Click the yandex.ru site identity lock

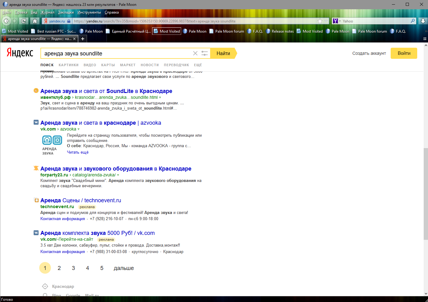[69, 21]
